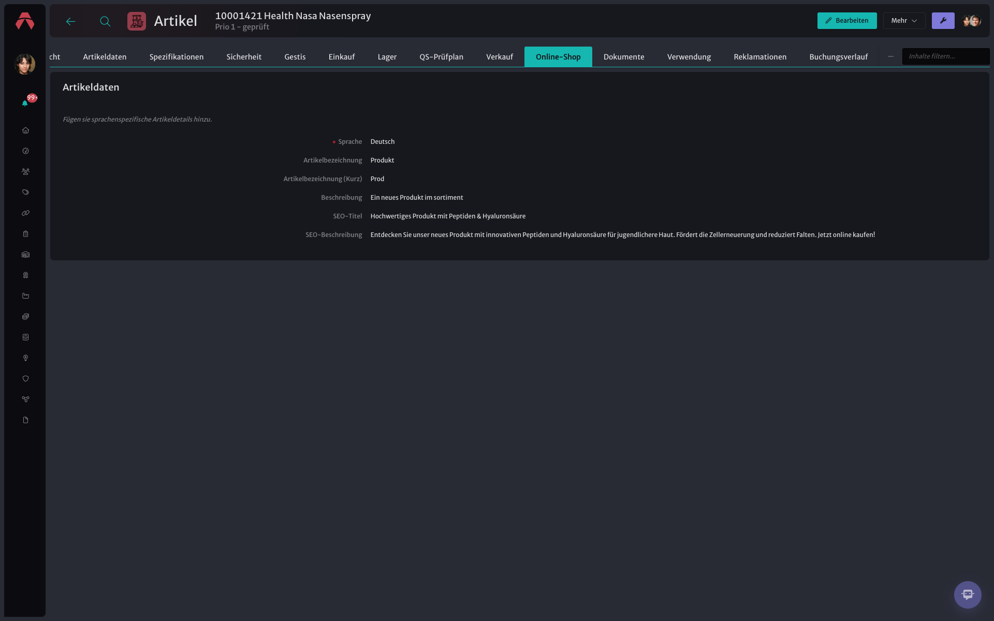The height and width of the screenshot is (621, 994).
Task: Click 'Ein neues Produkt im sortiment' description
Action: point(417,198)
